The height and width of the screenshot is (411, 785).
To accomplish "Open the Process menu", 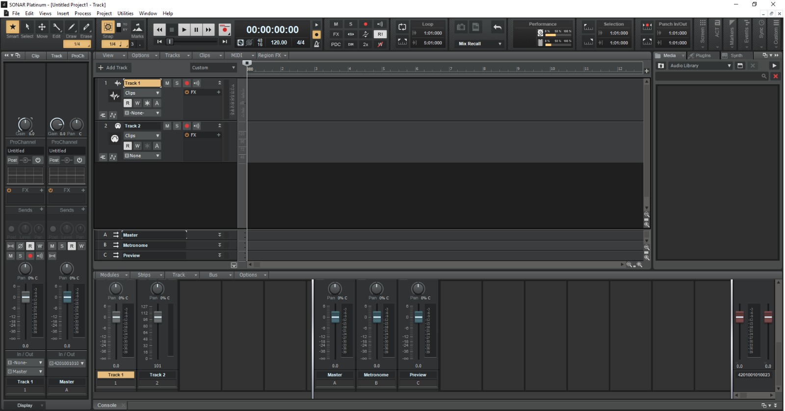I will [82, 13].
